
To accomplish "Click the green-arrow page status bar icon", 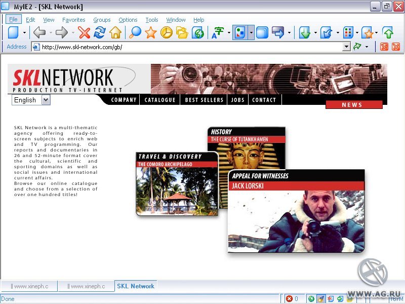I will (340, 298).
